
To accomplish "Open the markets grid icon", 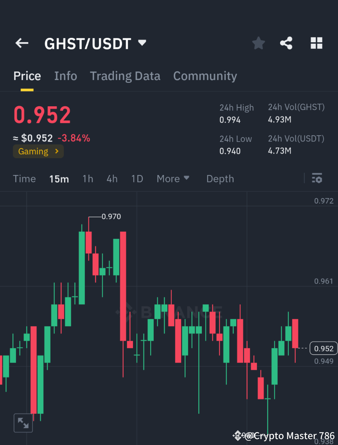I will click(x=316, y=43).
